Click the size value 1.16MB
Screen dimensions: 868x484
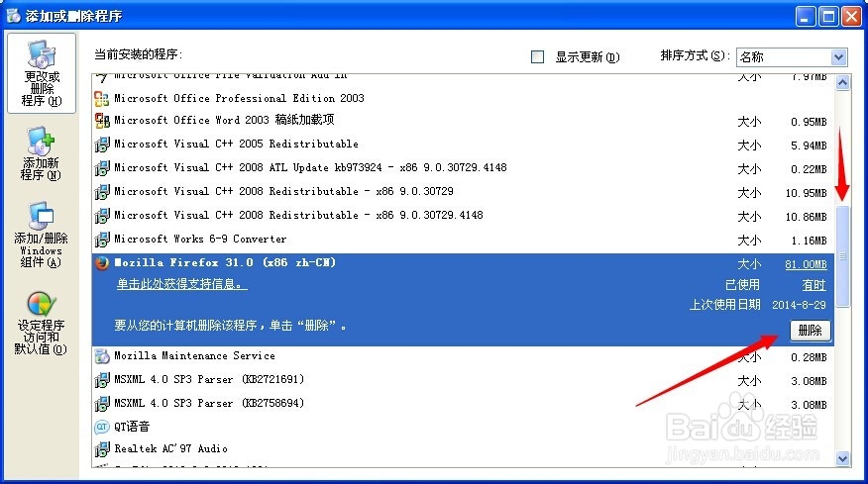click(x=809, y=241)
